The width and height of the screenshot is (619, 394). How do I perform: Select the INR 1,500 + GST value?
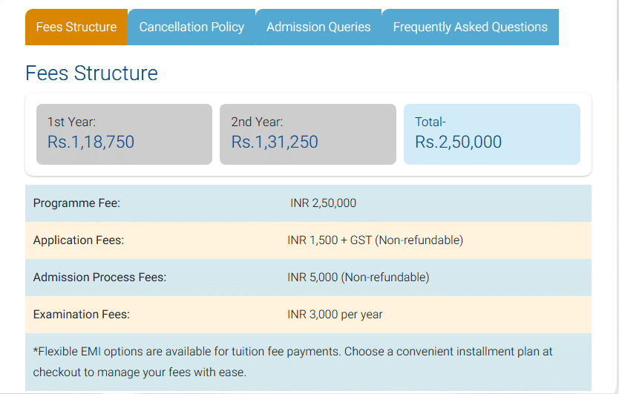tap(375, 240)
